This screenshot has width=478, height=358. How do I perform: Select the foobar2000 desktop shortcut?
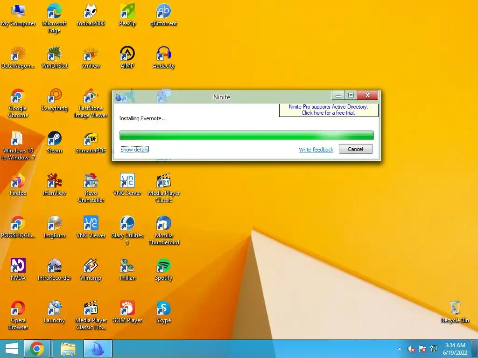click(91, 15)
